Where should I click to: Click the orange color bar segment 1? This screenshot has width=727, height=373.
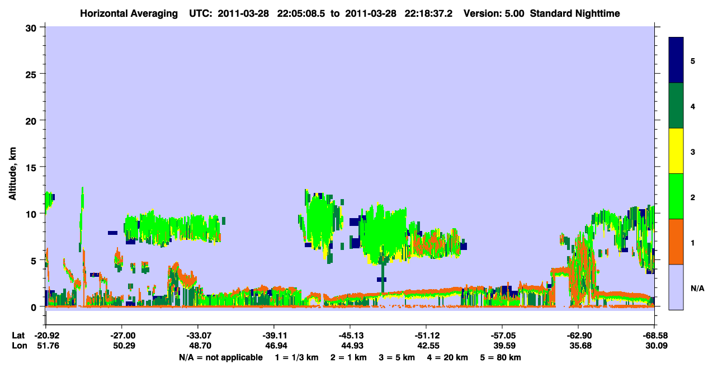pos(676,242)
